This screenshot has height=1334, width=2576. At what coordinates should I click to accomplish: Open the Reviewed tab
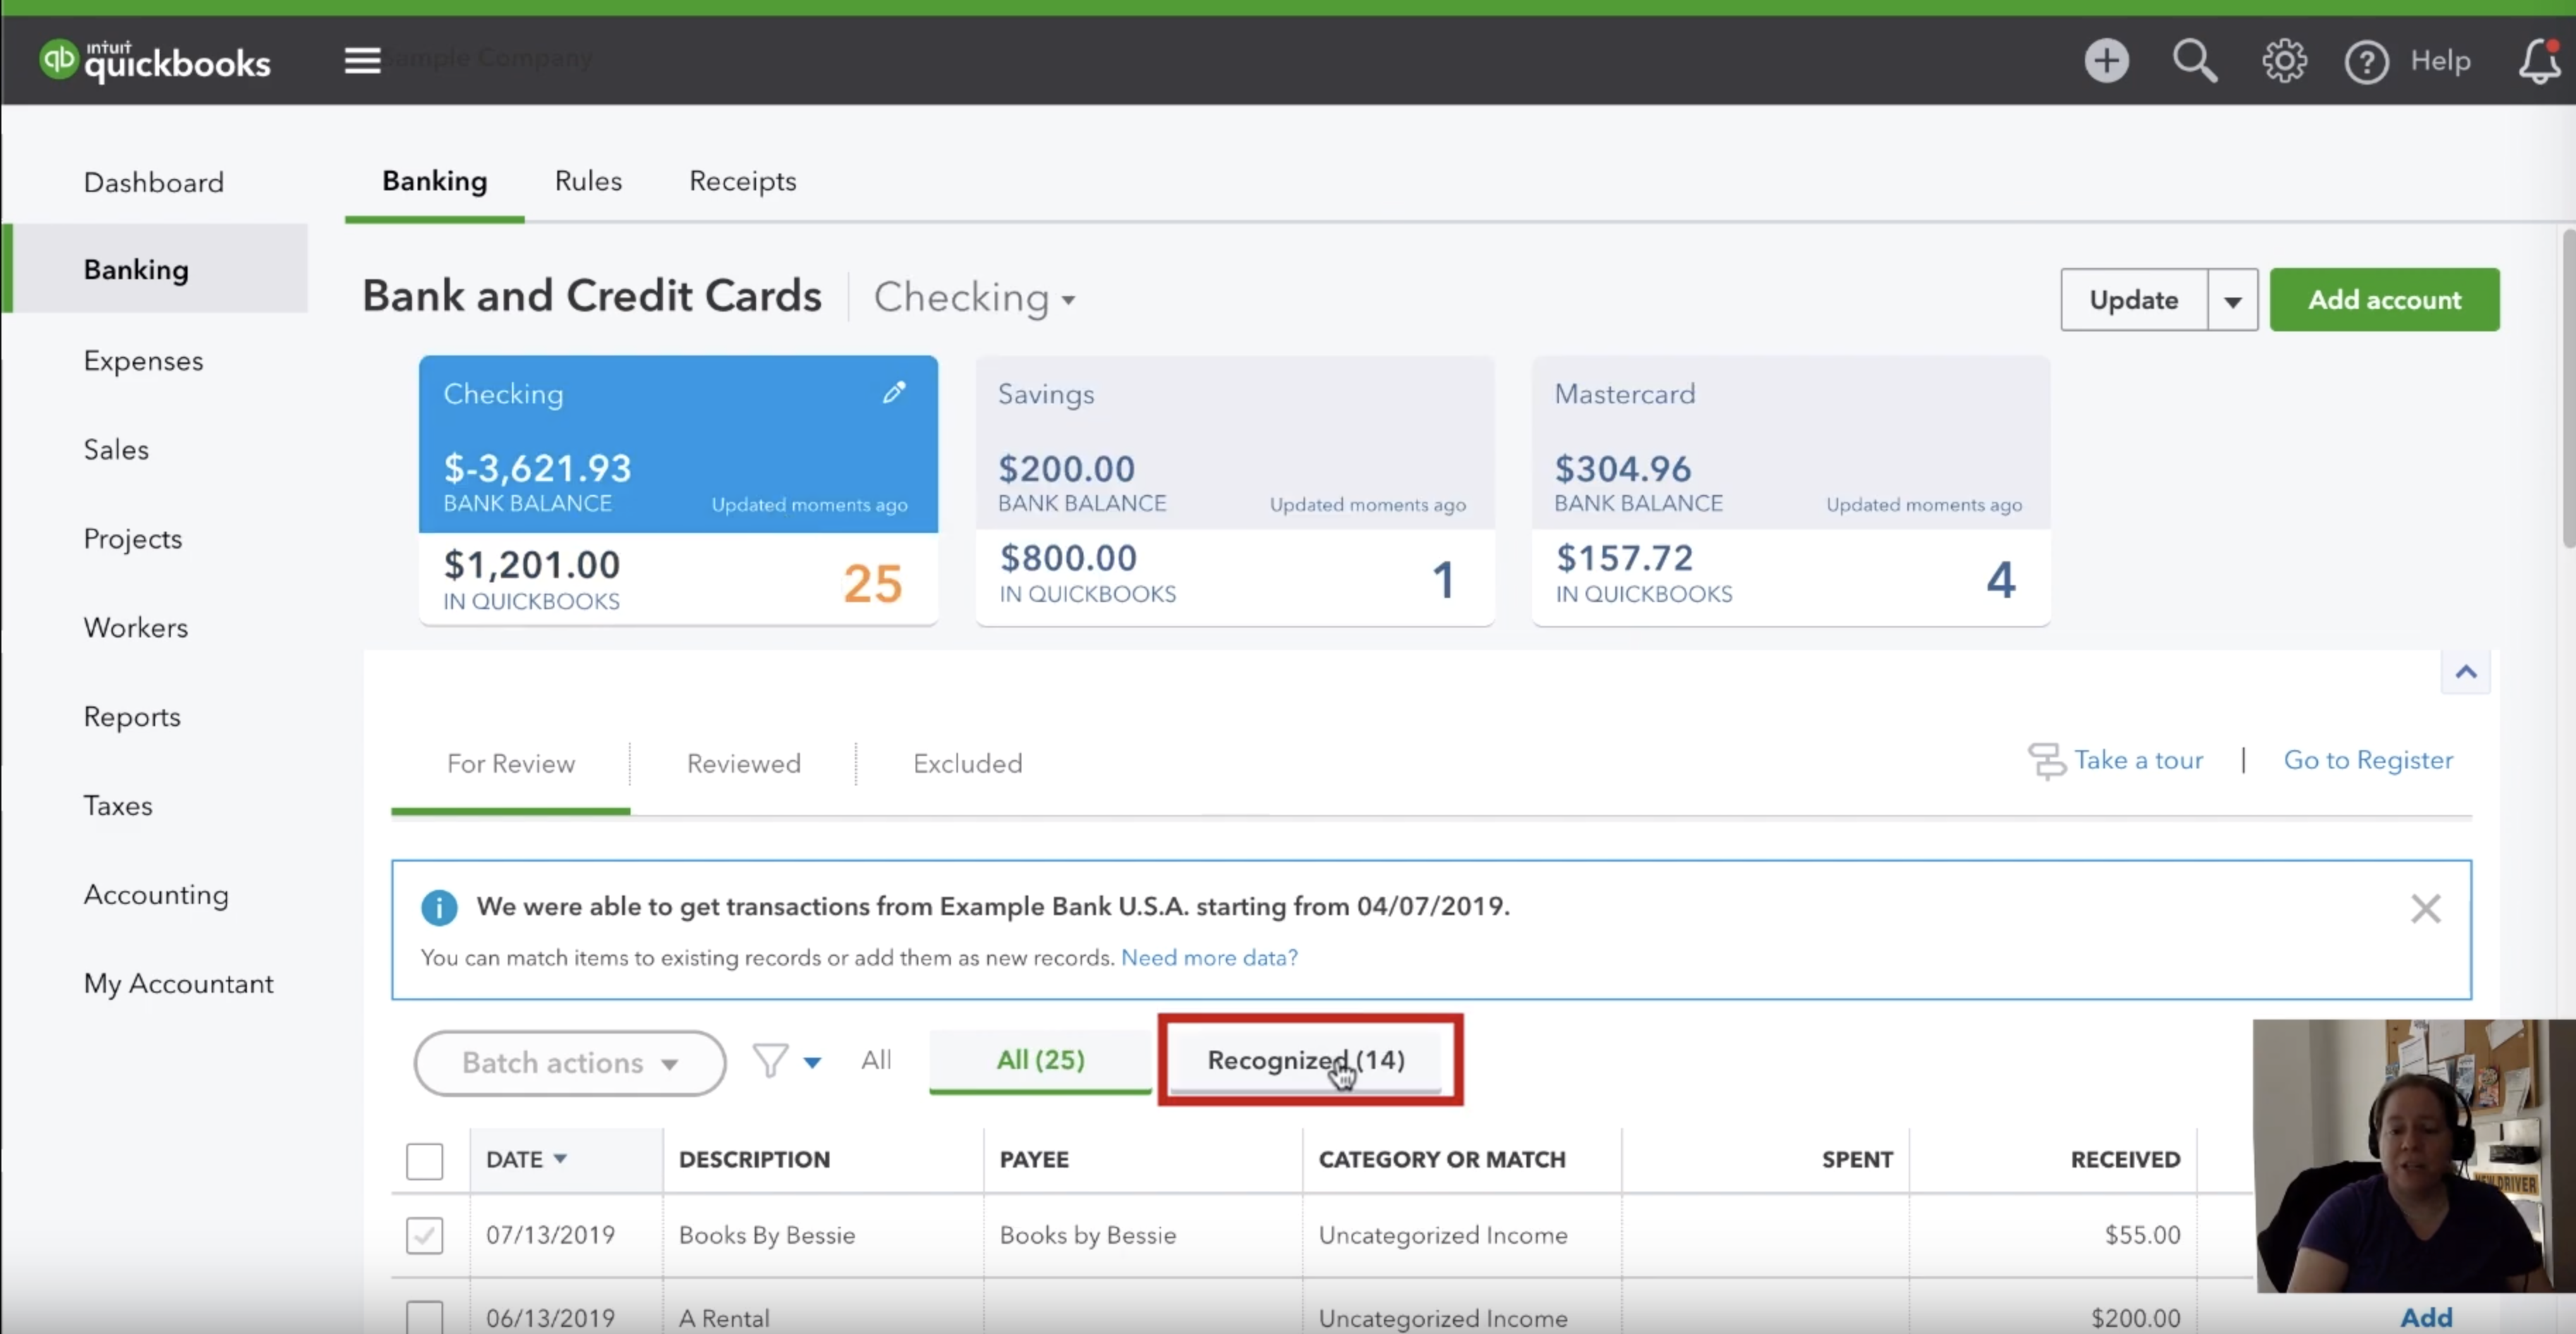click(x=743, y=764)
